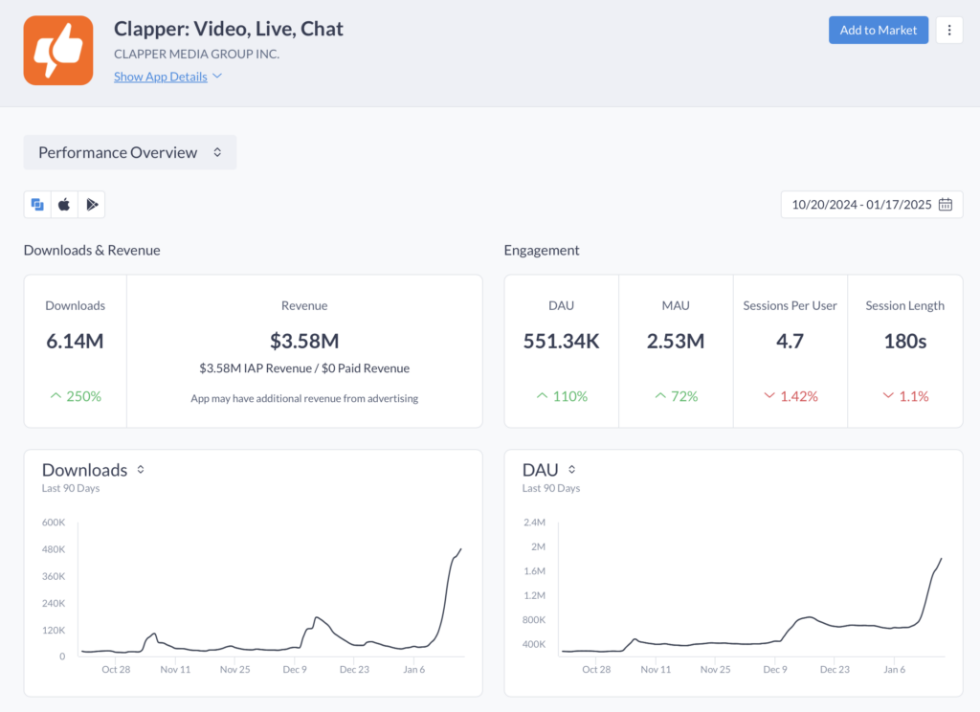980x712 pixels.
Task: Click the Nov 25 label on DAU chart
Action: coord(715,670)
